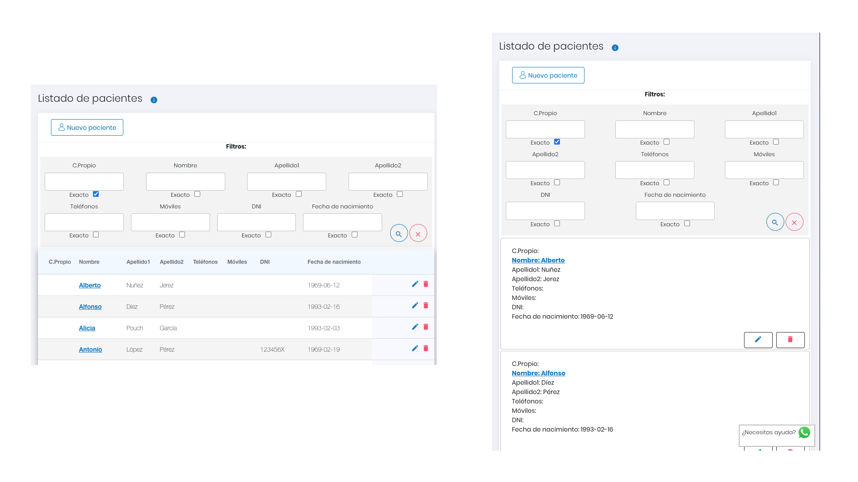Click the pencil icon in Alberto's patient card
Image resolution: width=858 pixels, height=482 pixels.
pyautogui.click(x=758, y=340)
